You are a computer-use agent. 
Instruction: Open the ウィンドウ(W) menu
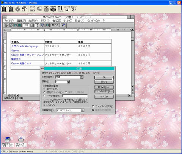click(94, 21)
